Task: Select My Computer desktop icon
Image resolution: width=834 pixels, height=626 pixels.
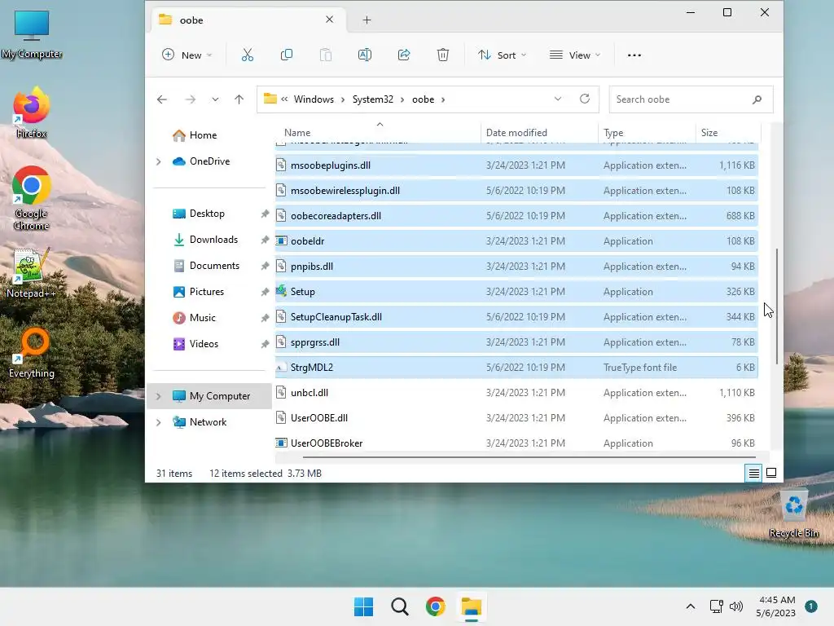Action: pos(32,33)
